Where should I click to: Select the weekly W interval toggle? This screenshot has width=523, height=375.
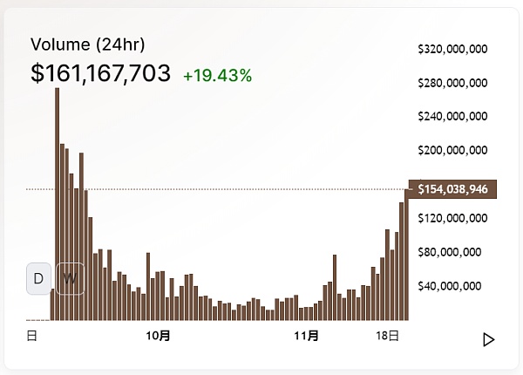[x=71, y=278]
